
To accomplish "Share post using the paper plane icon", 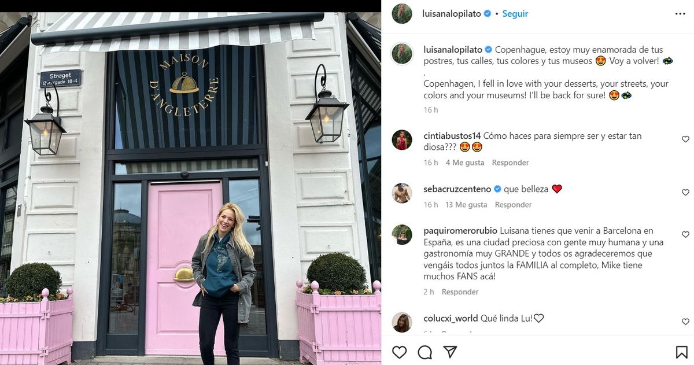I will coord(451,352).
